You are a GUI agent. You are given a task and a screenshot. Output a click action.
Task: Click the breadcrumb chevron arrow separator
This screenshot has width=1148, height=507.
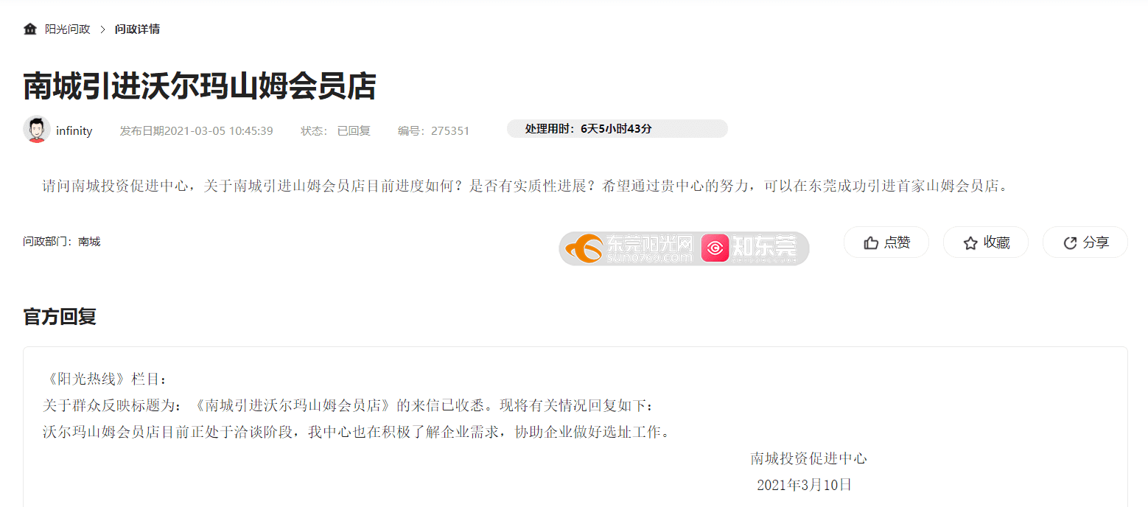tap(103, 29)
